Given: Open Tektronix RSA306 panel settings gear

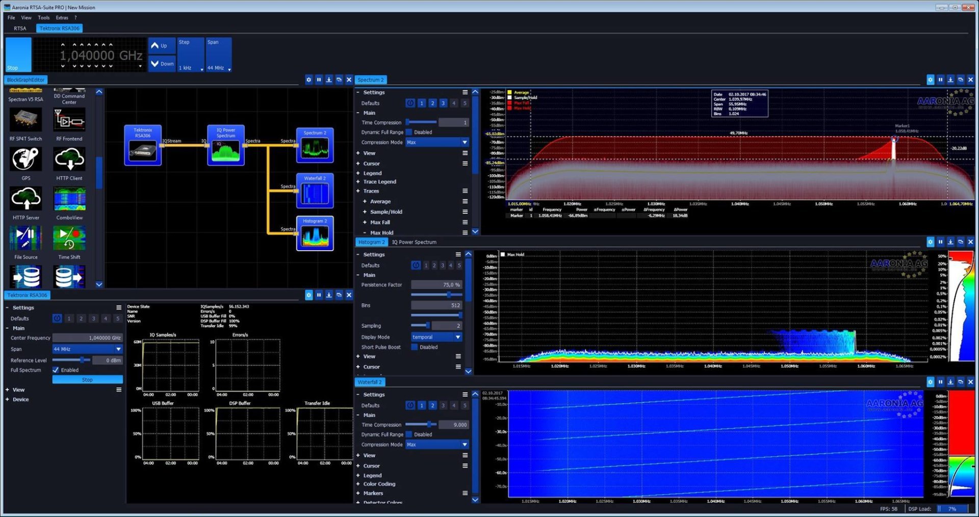Looking at the screenshot, I should pos(308,295).
